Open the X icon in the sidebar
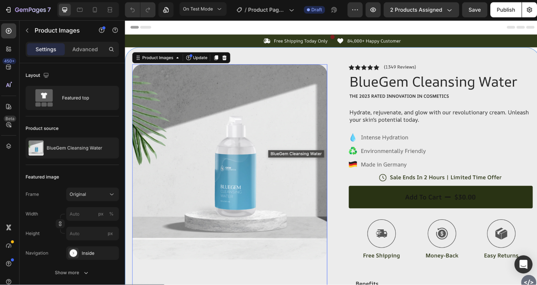Image resolution: width=537 pixels, height=285 pixels. tap(9, 227)
